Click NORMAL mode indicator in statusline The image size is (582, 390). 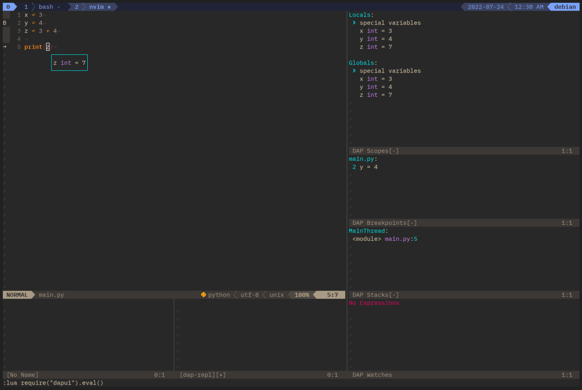[x=17, y=295]
